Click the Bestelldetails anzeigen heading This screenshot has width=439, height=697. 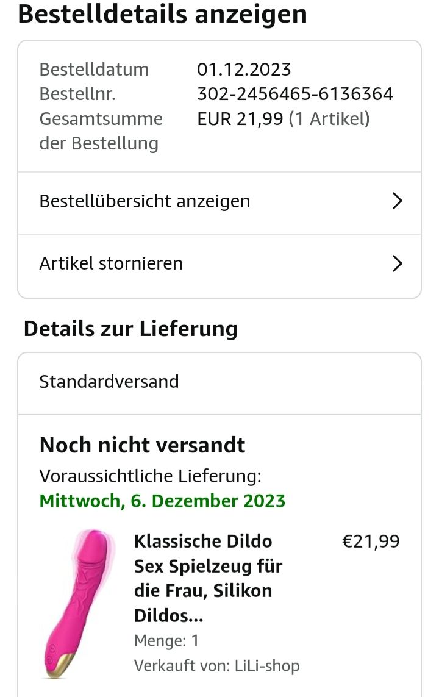162,14
